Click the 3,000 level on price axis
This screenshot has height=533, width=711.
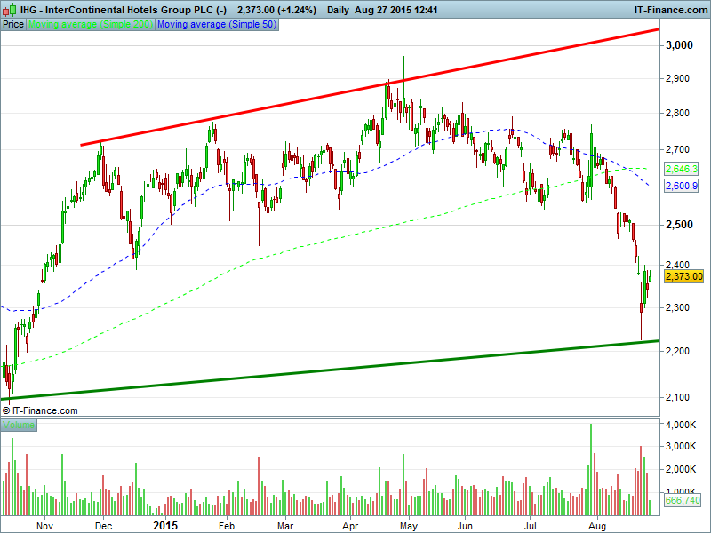click(x=680, y=45)
